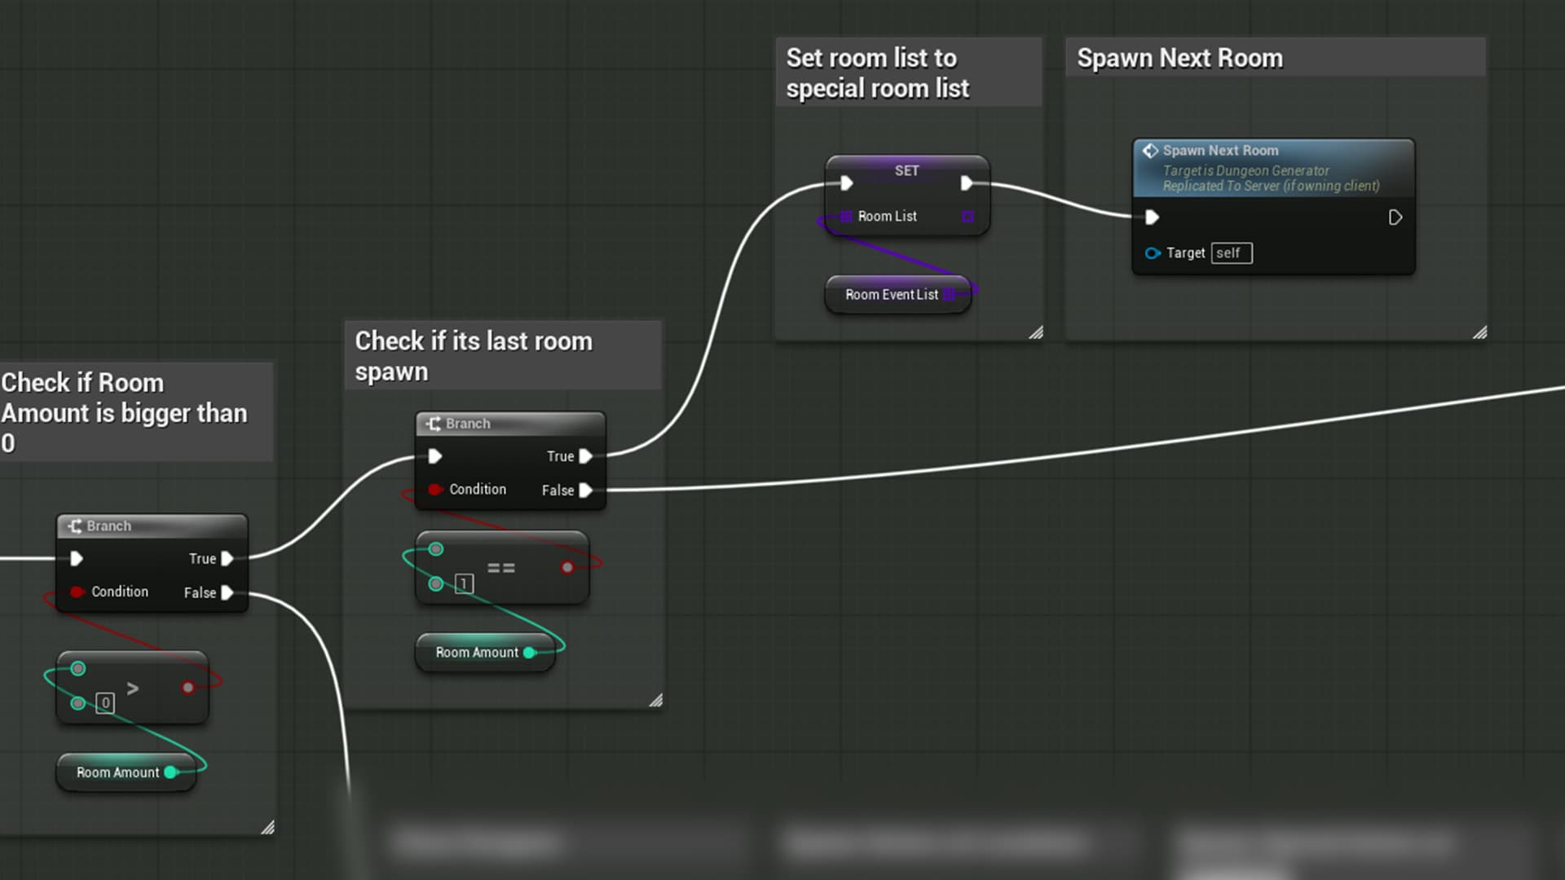Click the True output pin of last-room Branch
Image resolution: width=1565 pixels, height=880 pixels.
pos(585,456)
